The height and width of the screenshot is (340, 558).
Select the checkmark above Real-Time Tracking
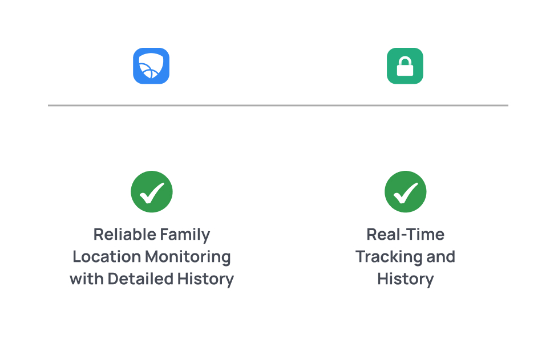click(x=405, y=192)
